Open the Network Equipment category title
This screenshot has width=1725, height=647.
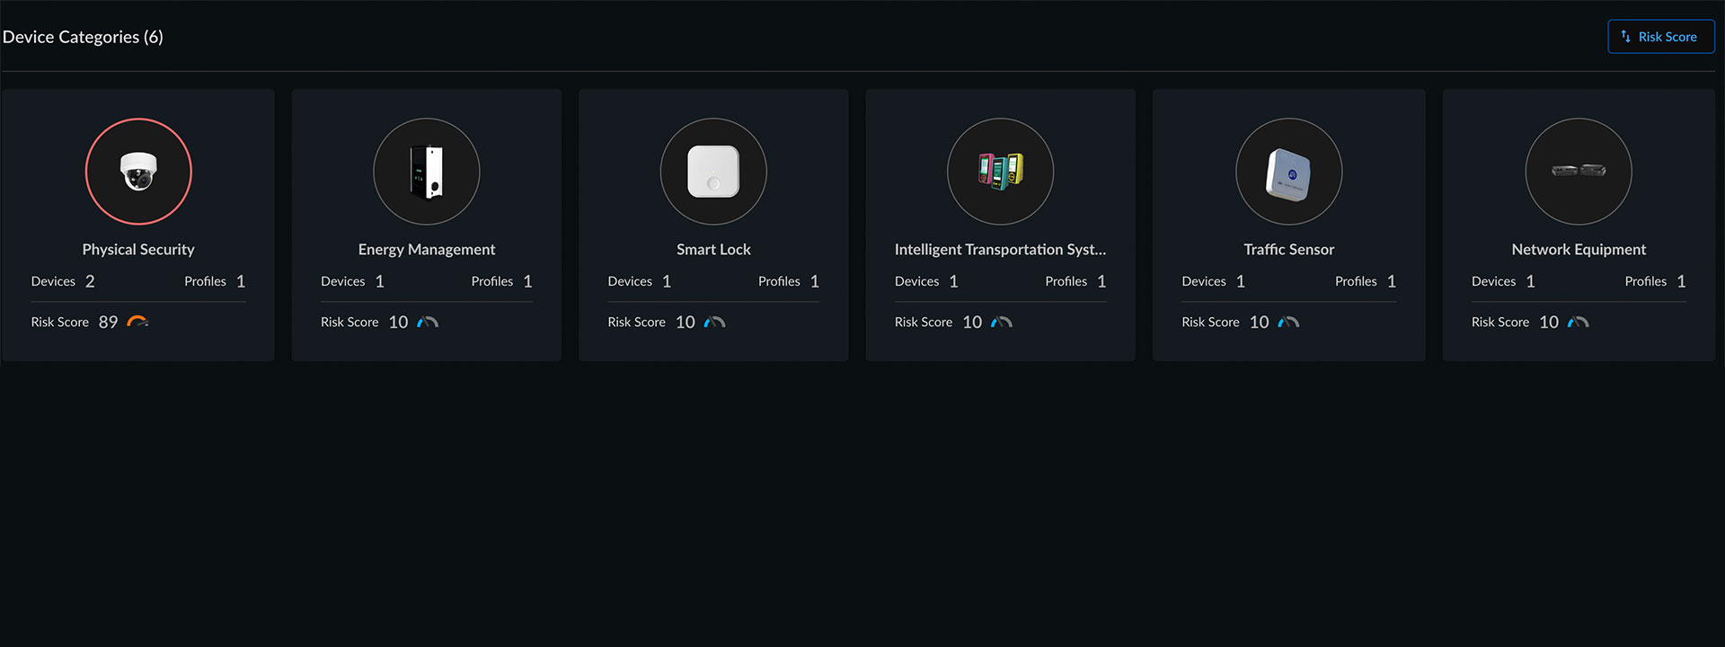pos(1579,250)
